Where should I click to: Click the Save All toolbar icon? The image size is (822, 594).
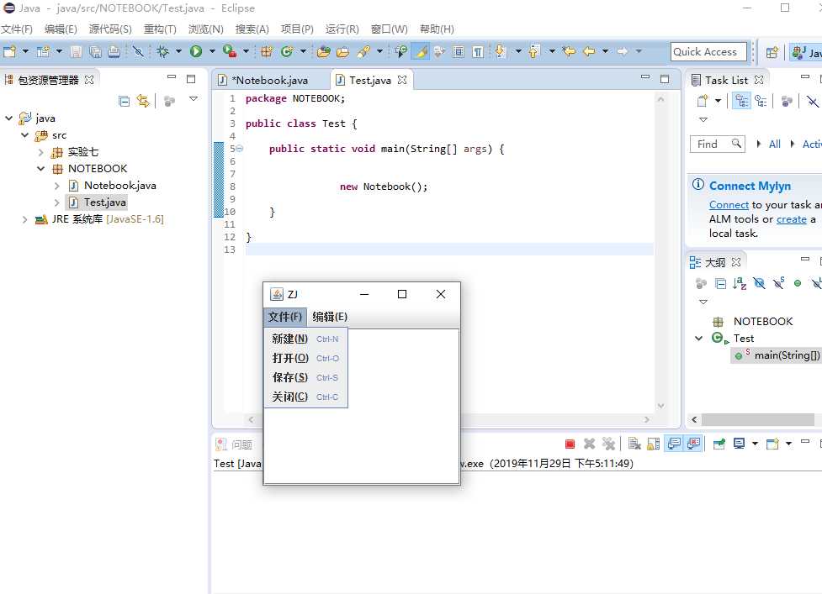95,51
